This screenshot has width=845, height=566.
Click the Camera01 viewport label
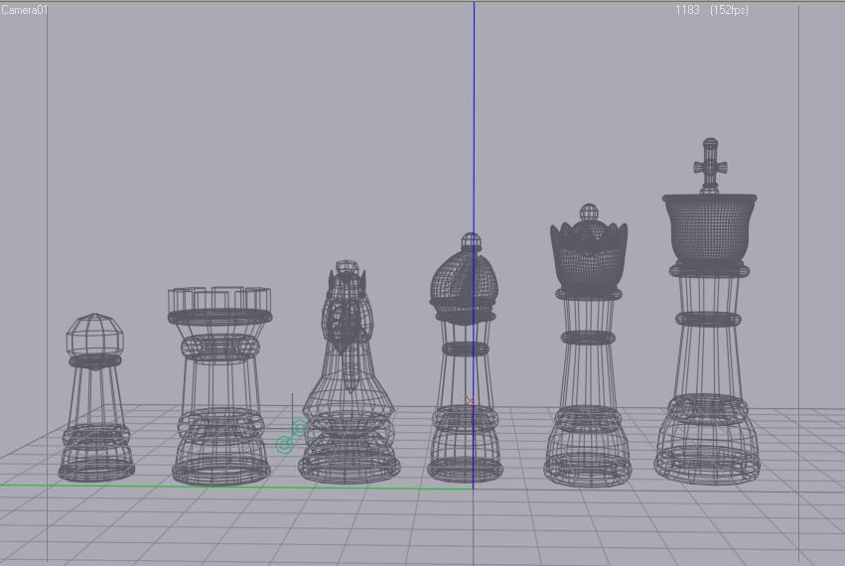pyautogui.click(x=24, y=10)
